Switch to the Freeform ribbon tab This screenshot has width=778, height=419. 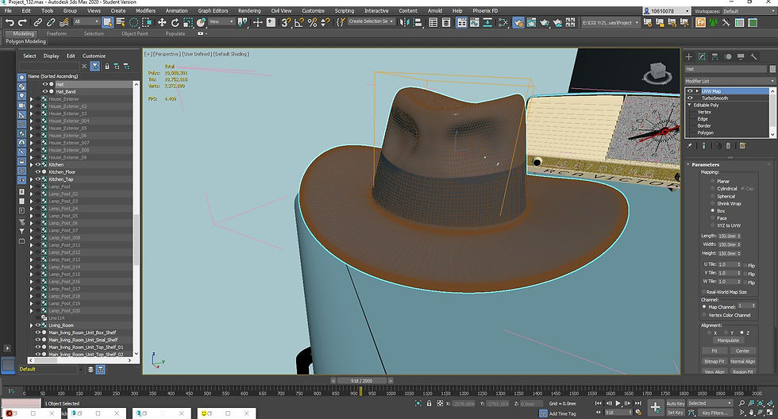pos(56,33)
